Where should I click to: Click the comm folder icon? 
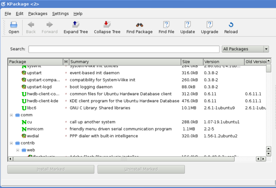(18, 115)
